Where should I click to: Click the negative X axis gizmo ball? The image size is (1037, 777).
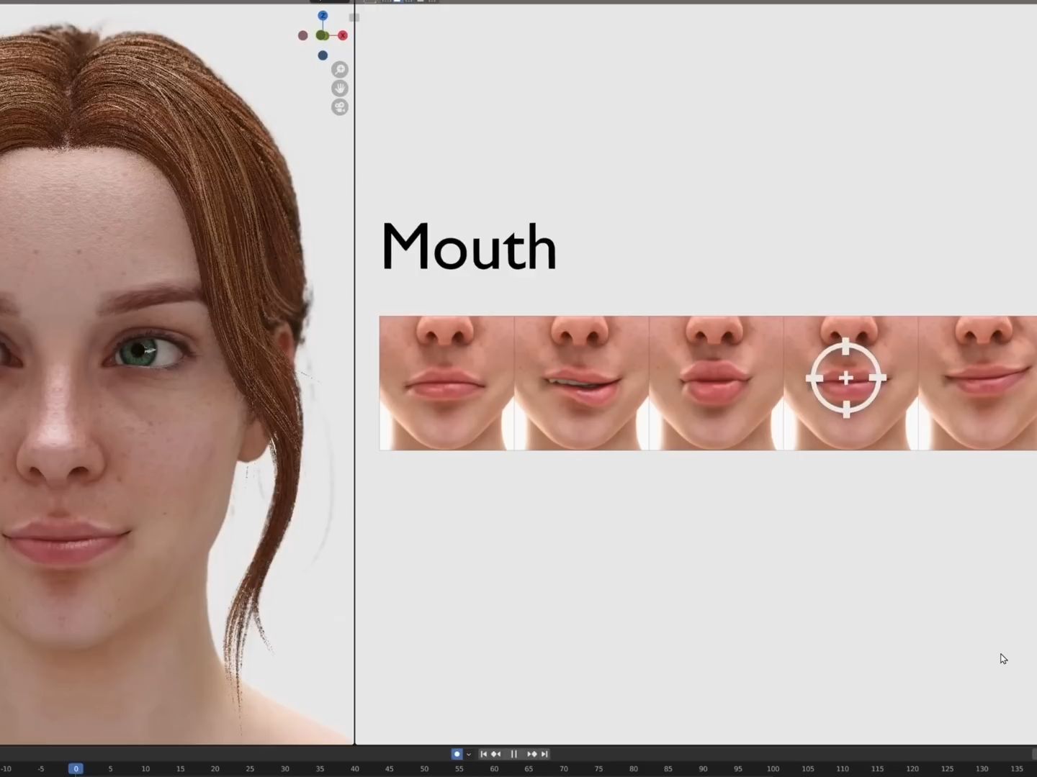[x=303, y=35]
